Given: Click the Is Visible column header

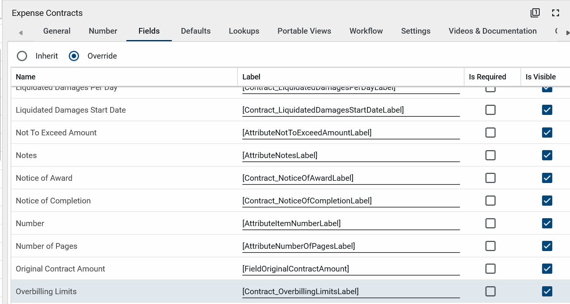Looking at the screenshot, I should (540, 77).
